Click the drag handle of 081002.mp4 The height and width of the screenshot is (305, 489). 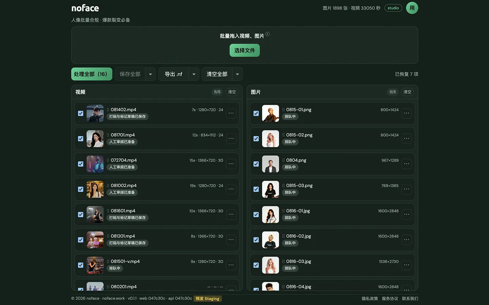pyautogui.click(x=108, y=186)
